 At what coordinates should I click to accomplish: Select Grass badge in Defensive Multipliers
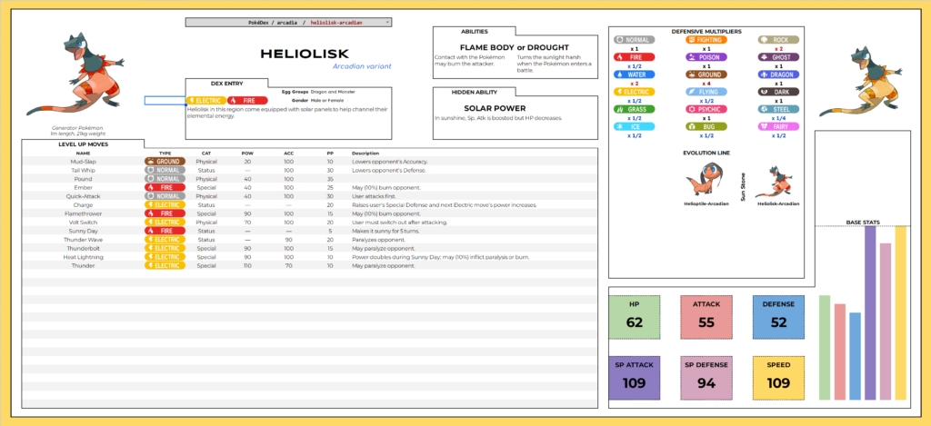click(x=634, y=109)
